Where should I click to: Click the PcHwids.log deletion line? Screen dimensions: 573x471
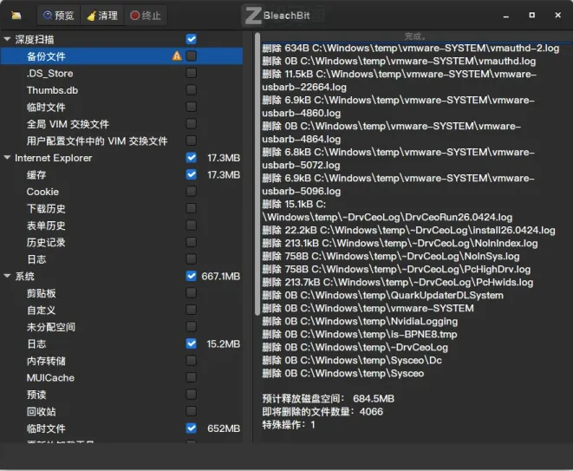[x=398, y=282]
